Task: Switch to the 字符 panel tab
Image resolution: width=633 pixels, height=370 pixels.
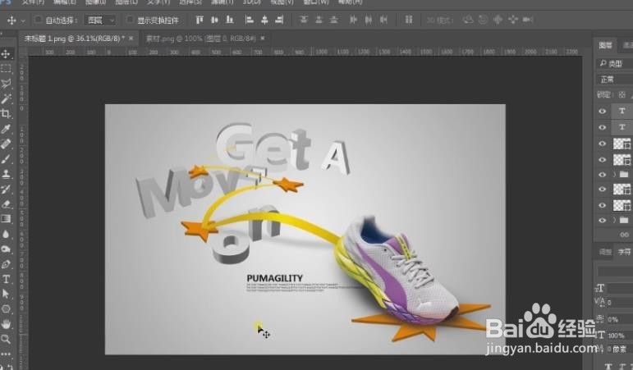Action: coord(624,252)
